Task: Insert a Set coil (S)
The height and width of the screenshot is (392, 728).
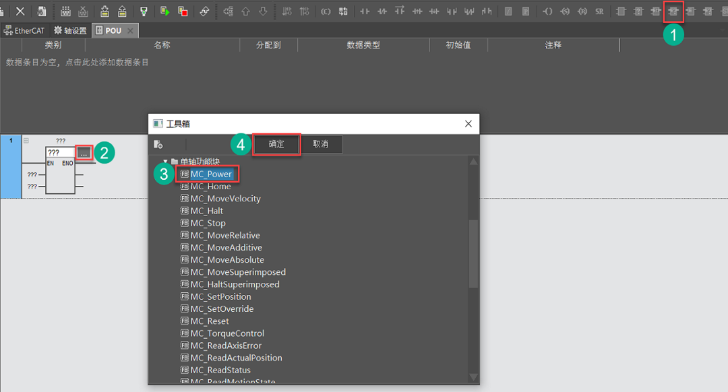Action: pyautogui.click(x=565, y=11)
